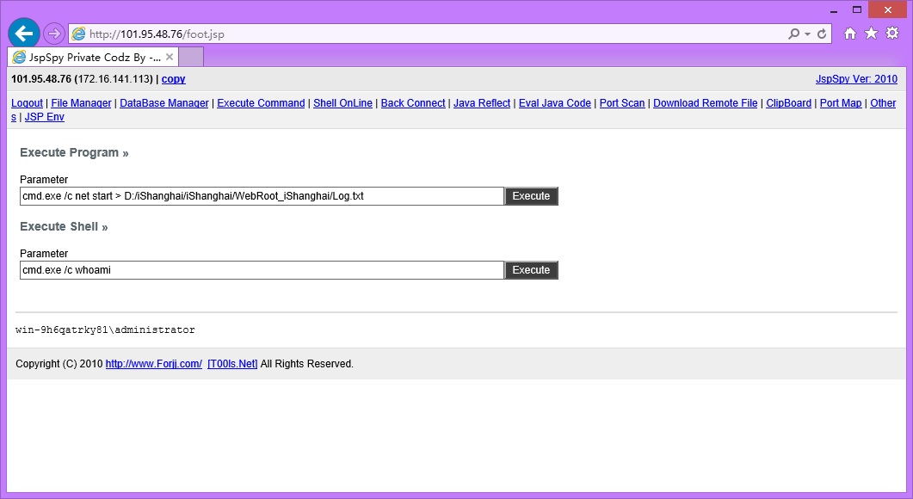Click the Execute Shell heading
Viewport: 913px width, 499px height.
coord(64,226)
